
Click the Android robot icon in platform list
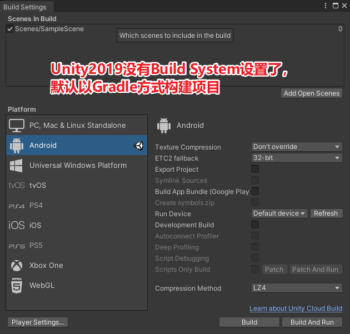click(17, 146)
